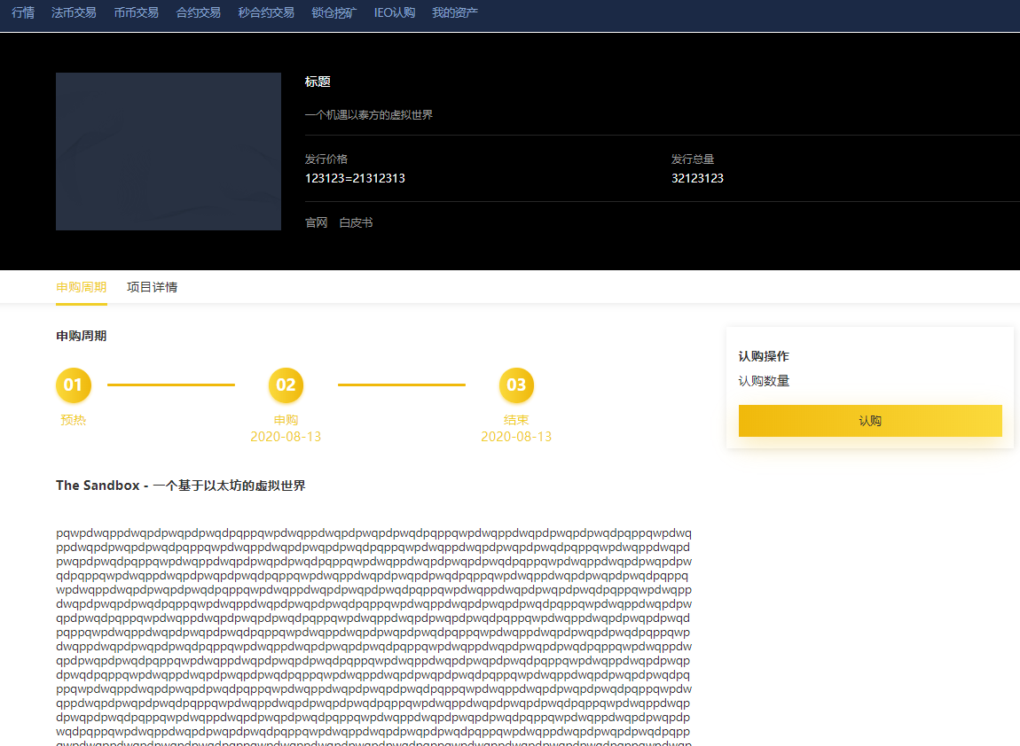Viewport: 1020px width, 746px height.
Task: Switch to the 申购周期 tab
Action: point(82,287)
